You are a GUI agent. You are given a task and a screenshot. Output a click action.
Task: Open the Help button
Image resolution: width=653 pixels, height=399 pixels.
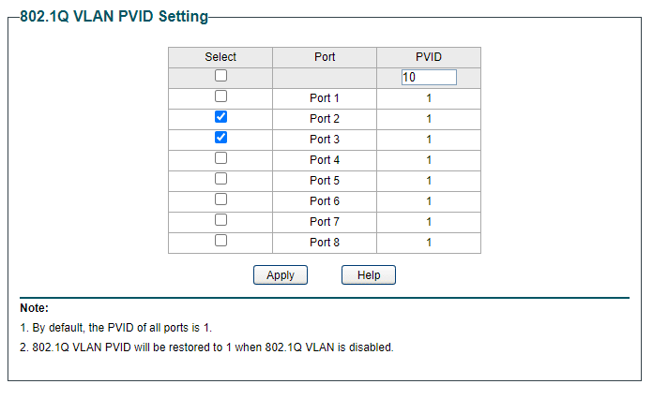coord(369,275)
